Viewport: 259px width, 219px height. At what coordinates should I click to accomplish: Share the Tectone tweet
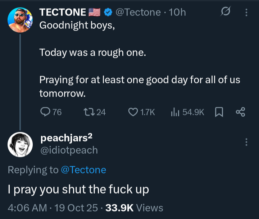point(240,112)
